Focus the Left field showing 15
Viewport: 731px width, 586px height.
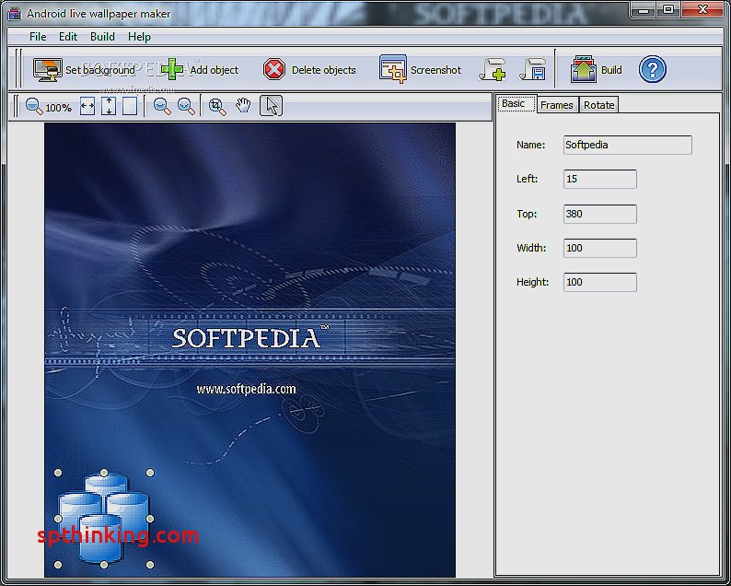click(600, 179)
